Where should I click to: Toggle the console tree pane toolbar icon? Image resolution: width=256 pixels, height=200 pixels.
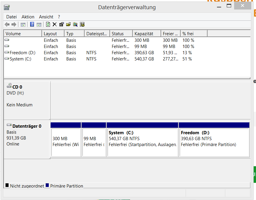pos(23,25)
